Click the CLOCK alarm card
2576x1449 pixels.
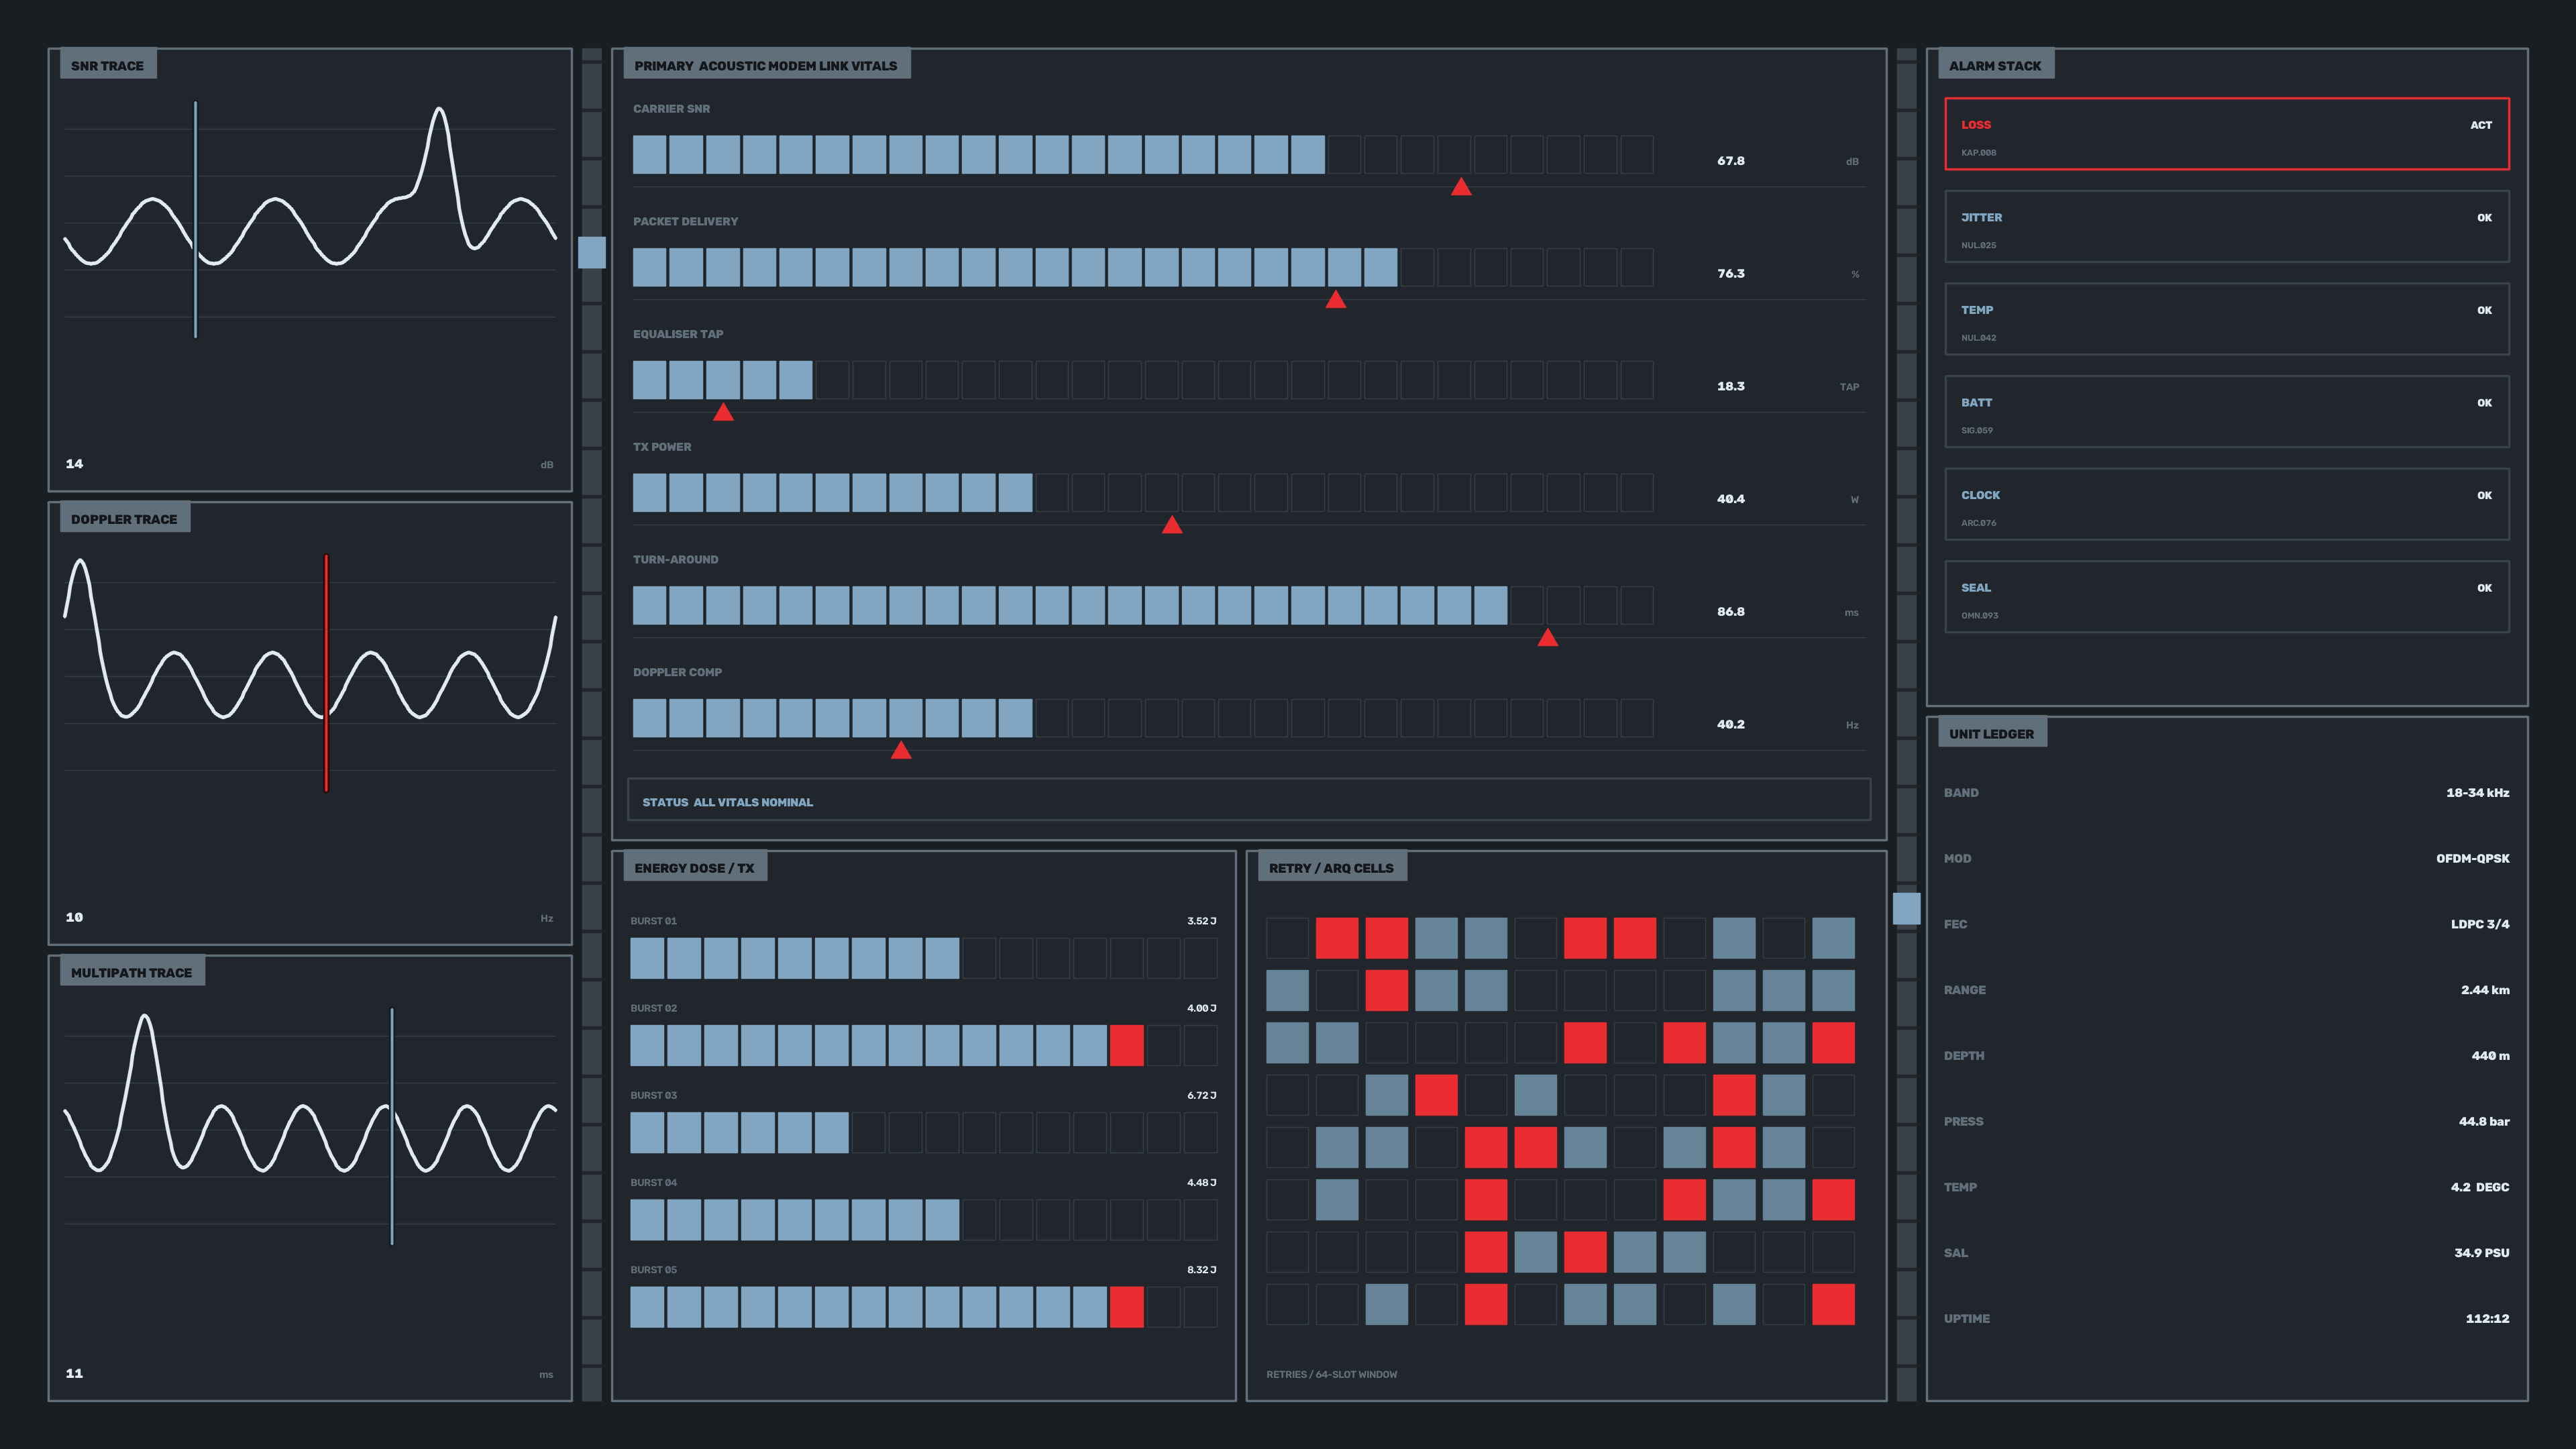tap(2226, 505)
